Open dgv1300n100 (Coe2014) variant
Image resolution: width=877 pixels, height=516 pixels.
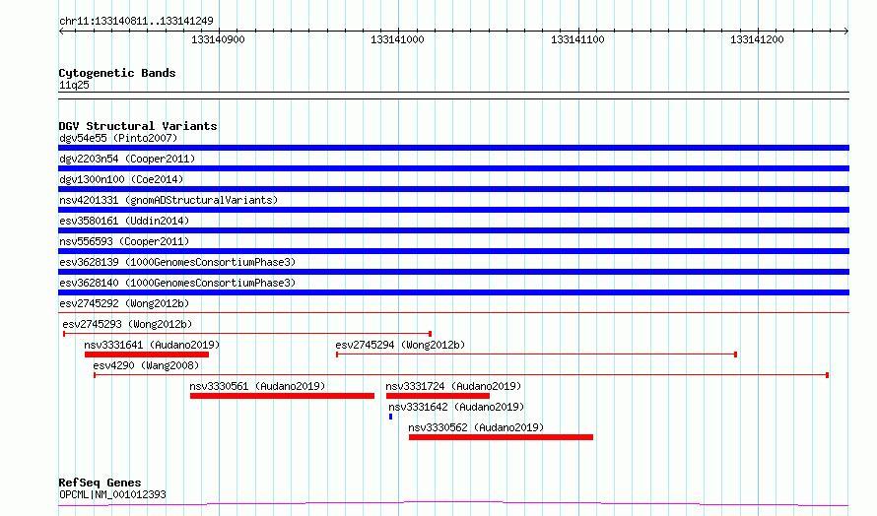pos(121,179)
